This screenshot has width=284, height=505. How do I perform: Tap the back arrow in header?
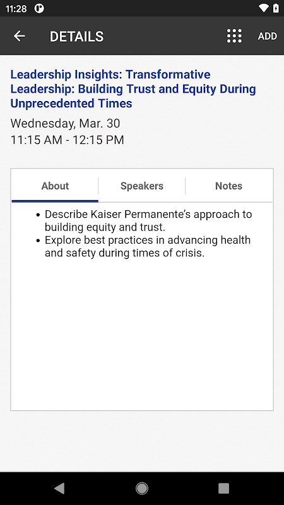(x=20, y=36)
